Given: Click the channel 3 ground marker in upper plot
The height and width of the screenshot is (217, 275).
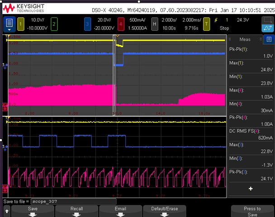Looking at the screenshot, I should point(5,66).
